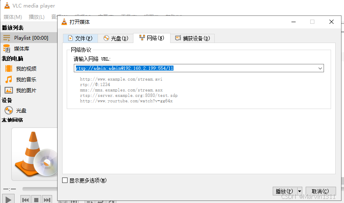This screenshot has height=203, width=344.
Task: Click the VLC cone icon in title bar
Action: click(7, 5)
